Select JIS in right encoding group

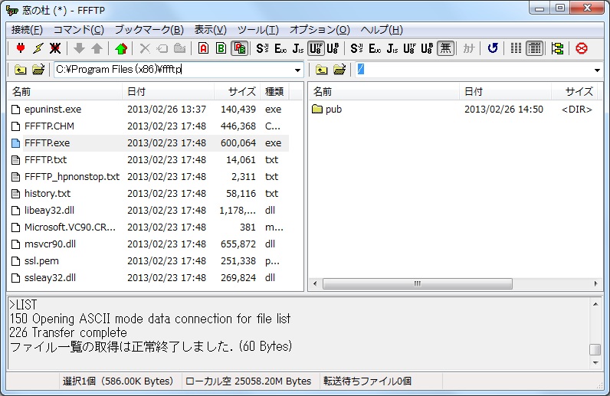(392, 48)
